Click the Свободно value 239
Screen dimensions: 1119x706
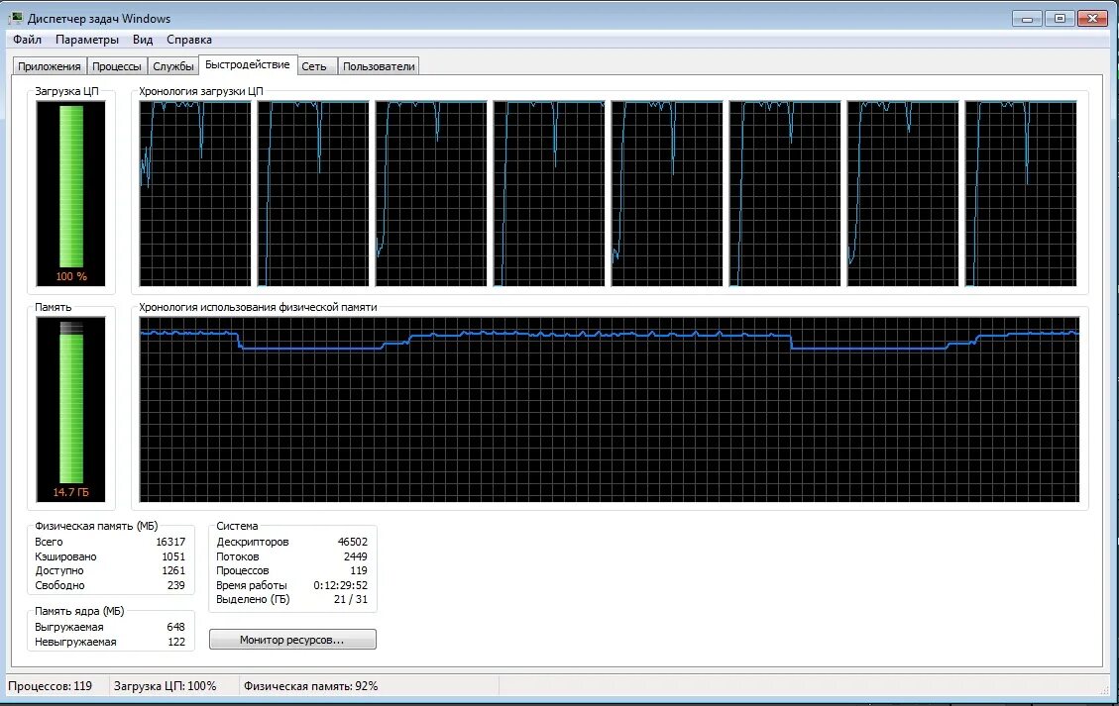175,585
